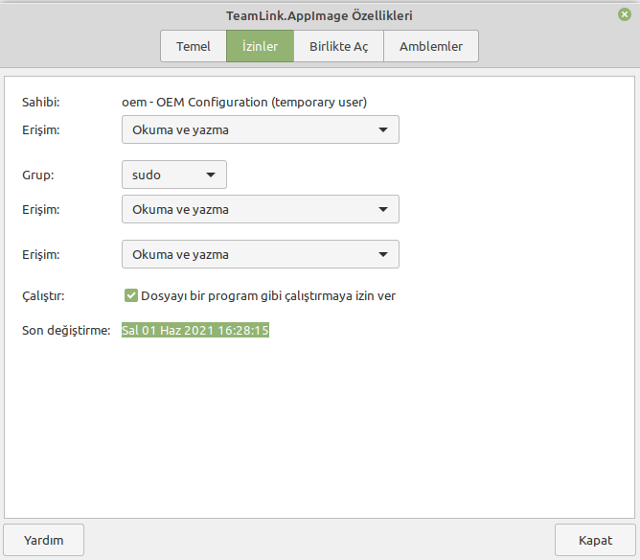Open the owner's Erişim dropdown below Sahibi

tap(260, 129)
